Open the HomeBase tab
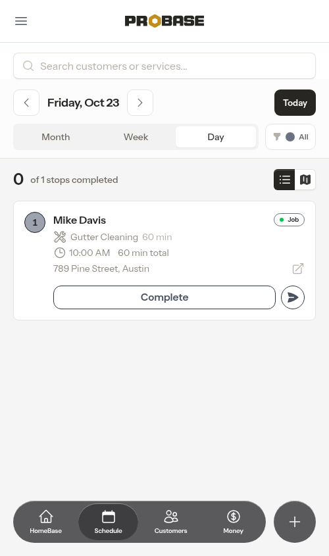The height and width of the screenshot is (556, 329). click(x=46, y=522)
